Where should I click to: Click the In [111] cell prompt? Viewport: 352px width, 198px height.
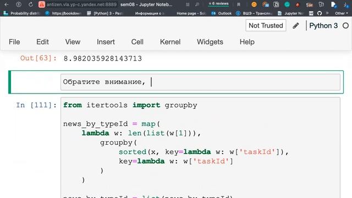[x=36, y=105]
